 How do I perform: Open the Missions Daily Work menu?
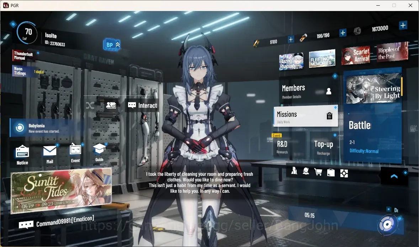(x=306, y=116)
